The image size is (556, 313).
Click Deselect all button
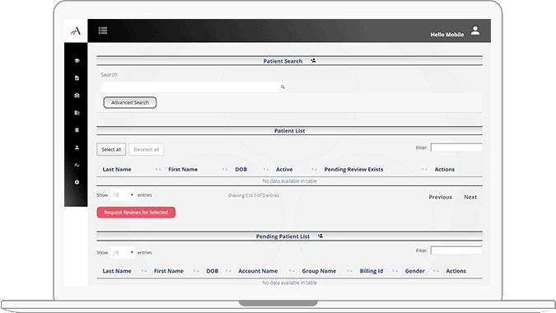click(x=146, y=149)
